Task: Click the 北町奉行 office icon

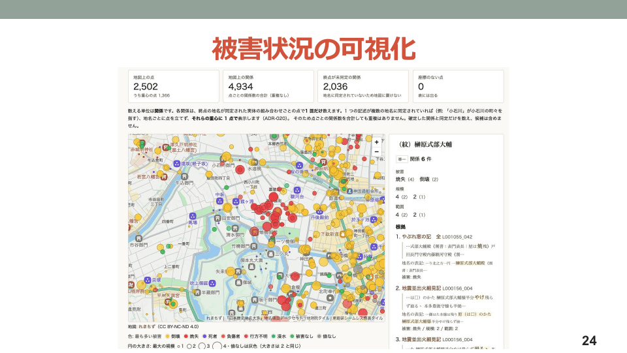Action: [330, 298]
